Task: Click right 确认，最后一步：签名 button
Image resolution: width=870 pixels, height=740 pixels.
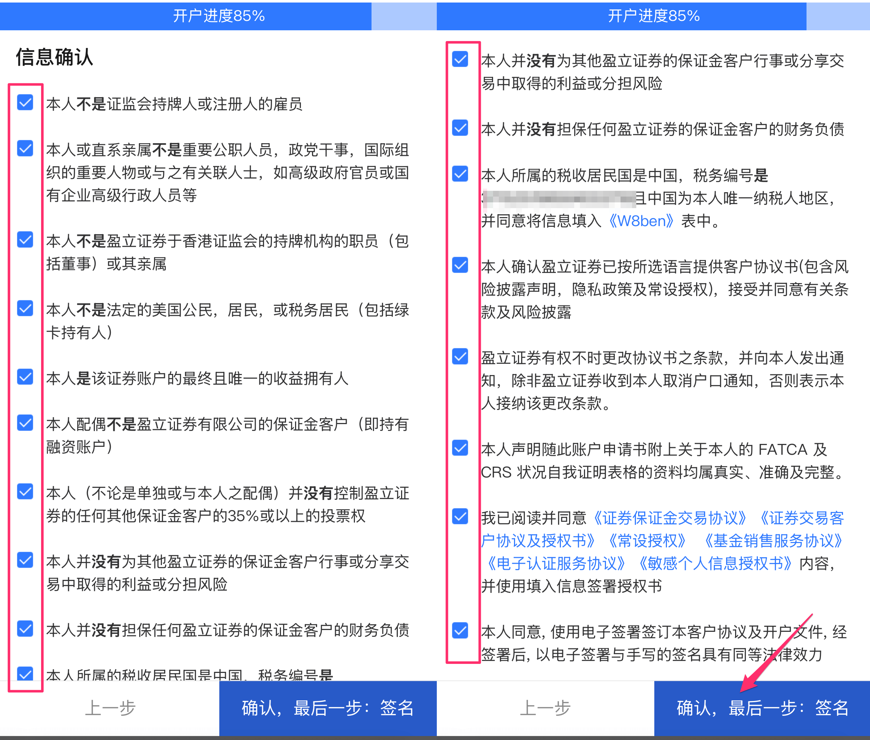Action: pos(762,708)
